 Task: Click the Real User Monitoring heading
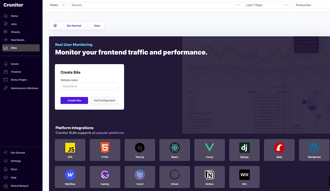[73, 45]
